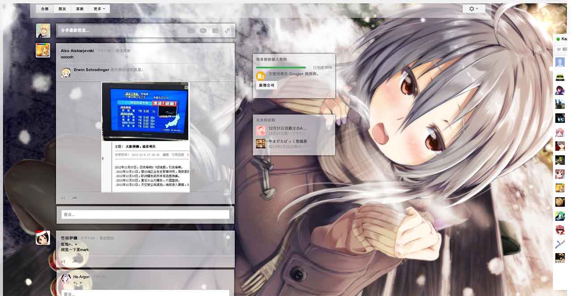Viewport: 572px width, 296px height.
Task: Open chat with red-haired character avatar contact
Action: coord(560,230)
